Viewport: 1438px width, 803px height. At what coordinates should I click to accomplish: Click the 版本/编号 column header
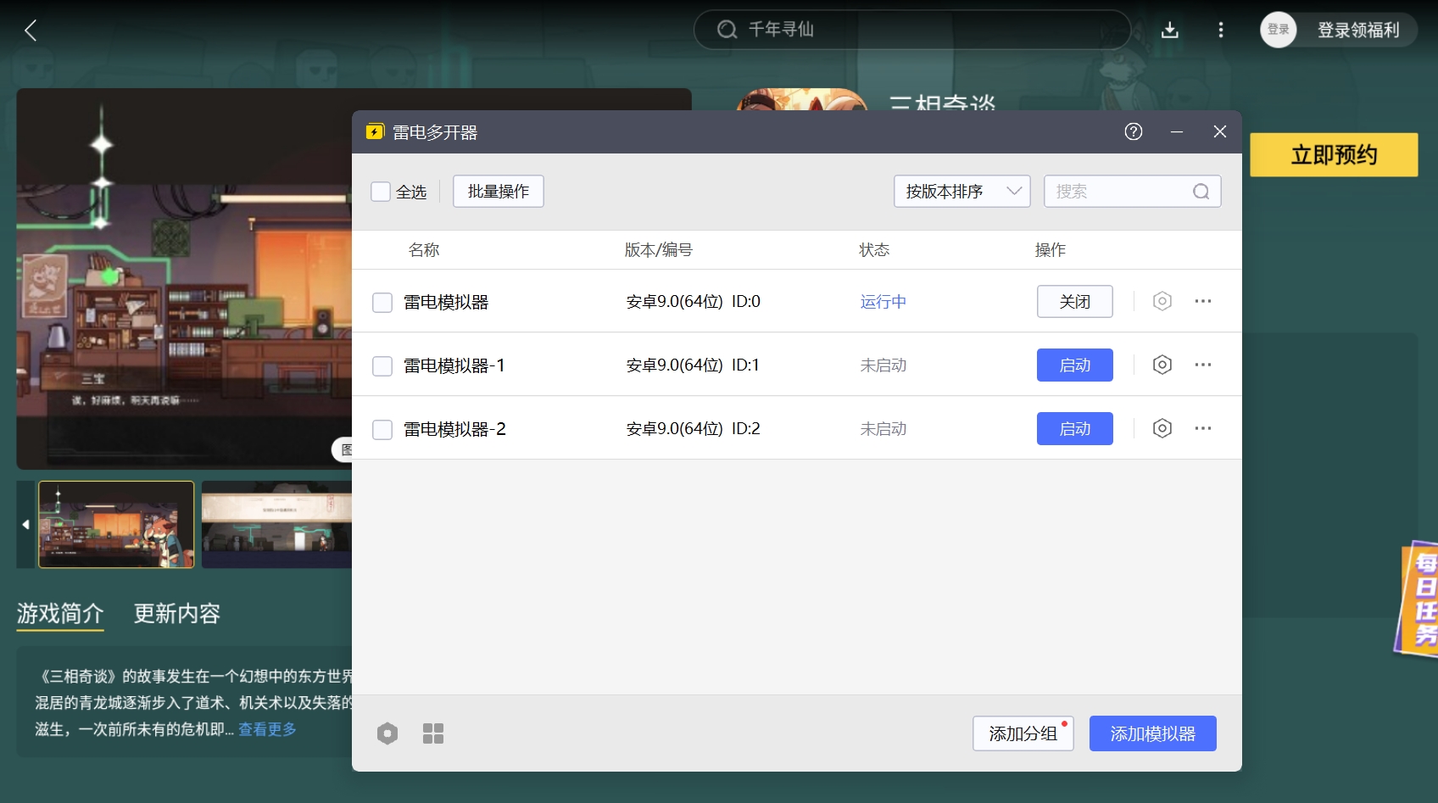659,250
